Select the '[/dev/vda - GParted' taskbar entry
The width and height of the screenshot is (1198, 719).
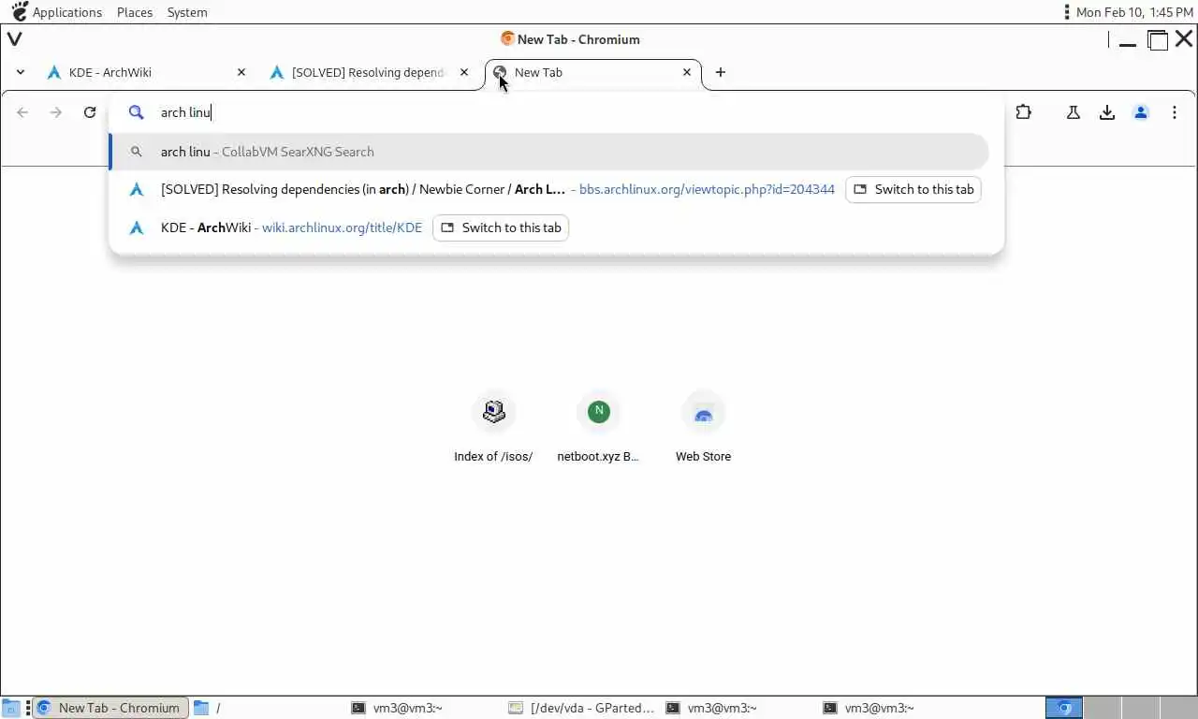point(583,708)
